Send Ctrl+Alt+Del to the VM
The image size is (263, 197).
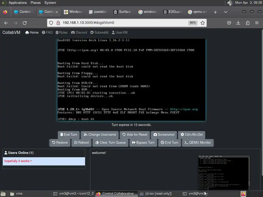pyautogui.click(x=192, y=135)
